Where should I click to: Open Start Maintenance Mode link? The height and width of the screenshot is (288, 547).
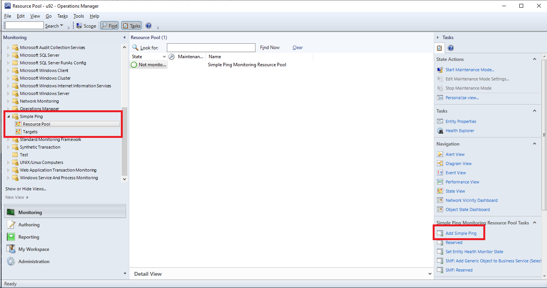[470, 70]
